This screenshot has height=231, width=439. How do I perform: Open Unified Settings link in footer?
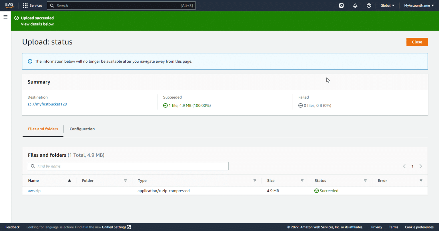point(116,227)
